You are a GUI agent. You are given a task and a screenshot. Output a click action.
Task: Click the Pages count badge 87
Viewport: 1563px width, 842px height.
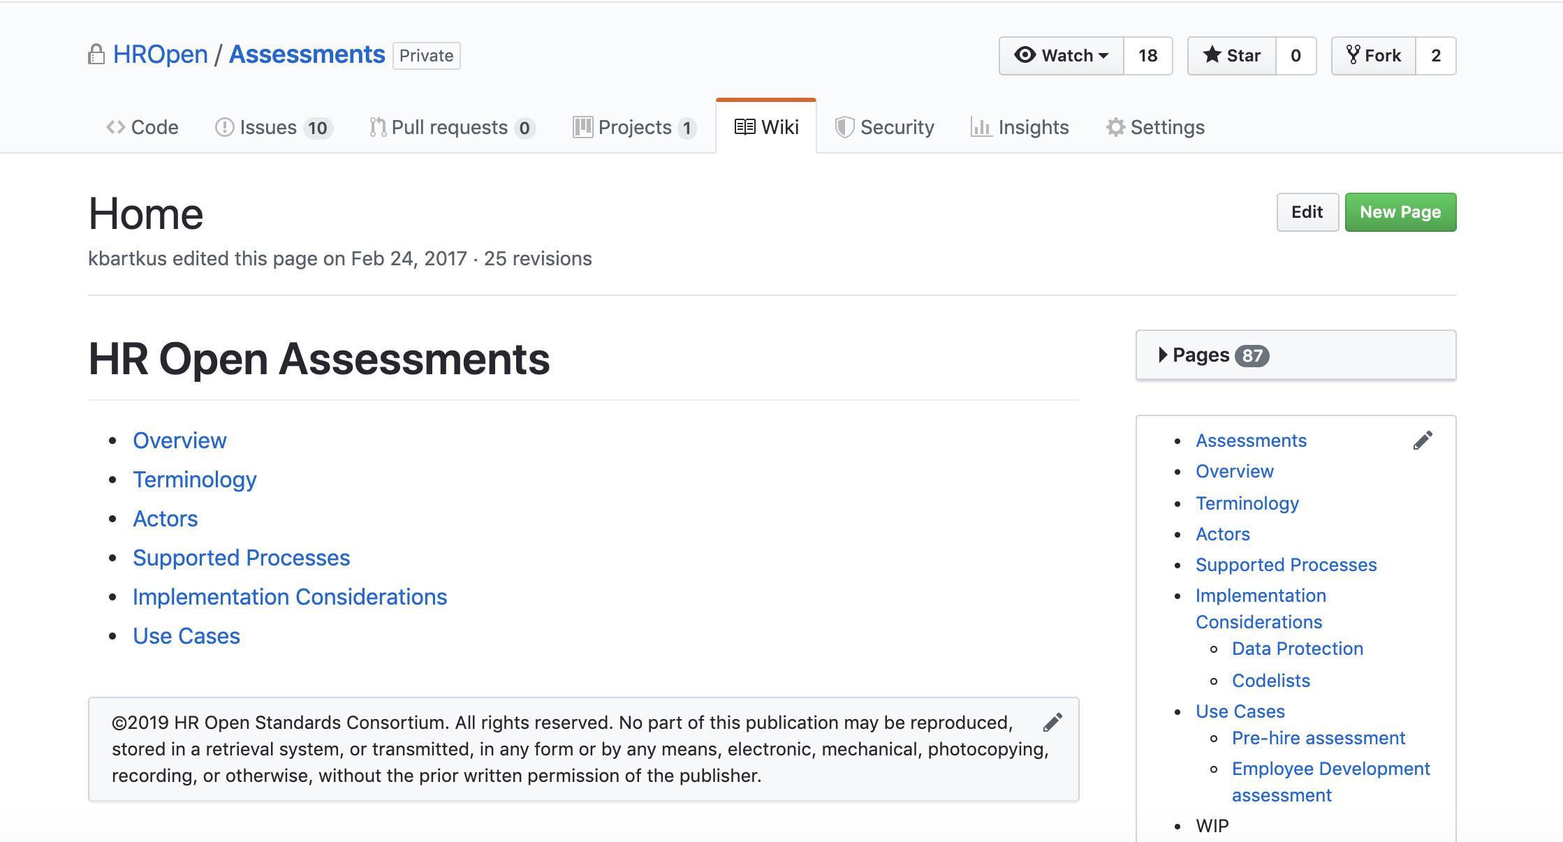click(x=1252, y=356)
